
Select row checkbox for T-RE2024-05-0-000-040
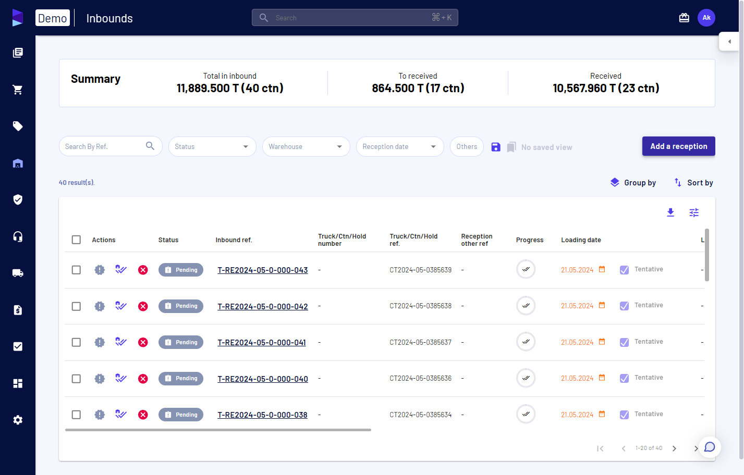pyautogui.click(x=76, y=379)
